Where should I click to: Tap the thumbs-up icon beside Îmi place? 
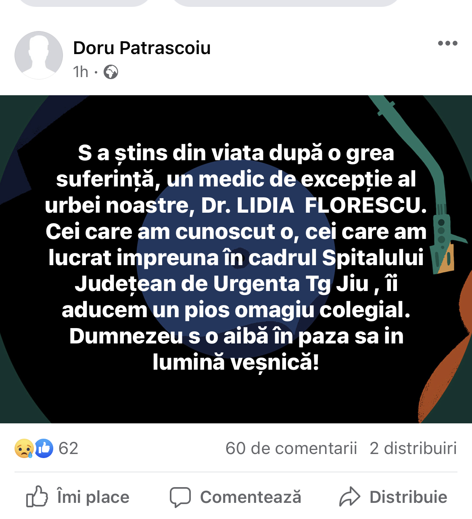click(x=37, y=496)
